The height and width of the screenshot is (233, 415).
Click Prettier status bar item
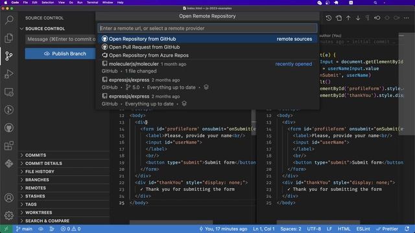[x=387, y=228]
